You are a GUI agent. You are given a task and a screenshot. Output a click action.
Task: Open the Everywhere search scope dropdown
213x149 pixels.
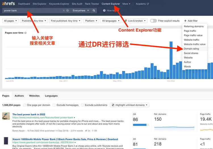80,11
